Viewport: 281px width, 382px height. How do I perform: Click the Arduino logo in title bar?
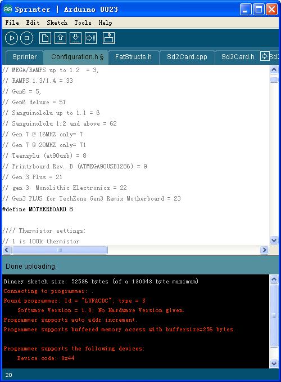pos(8,9)
